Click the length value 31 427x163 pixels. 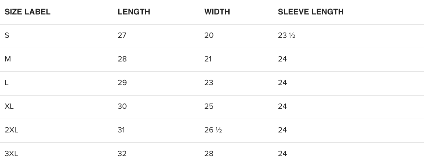121,130
